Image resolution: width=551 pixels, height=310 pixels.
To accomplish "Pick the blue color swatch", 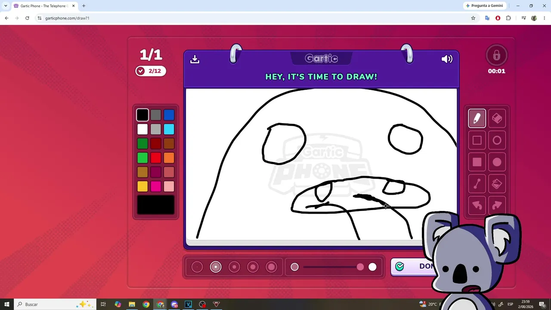I will click(169, 115).
